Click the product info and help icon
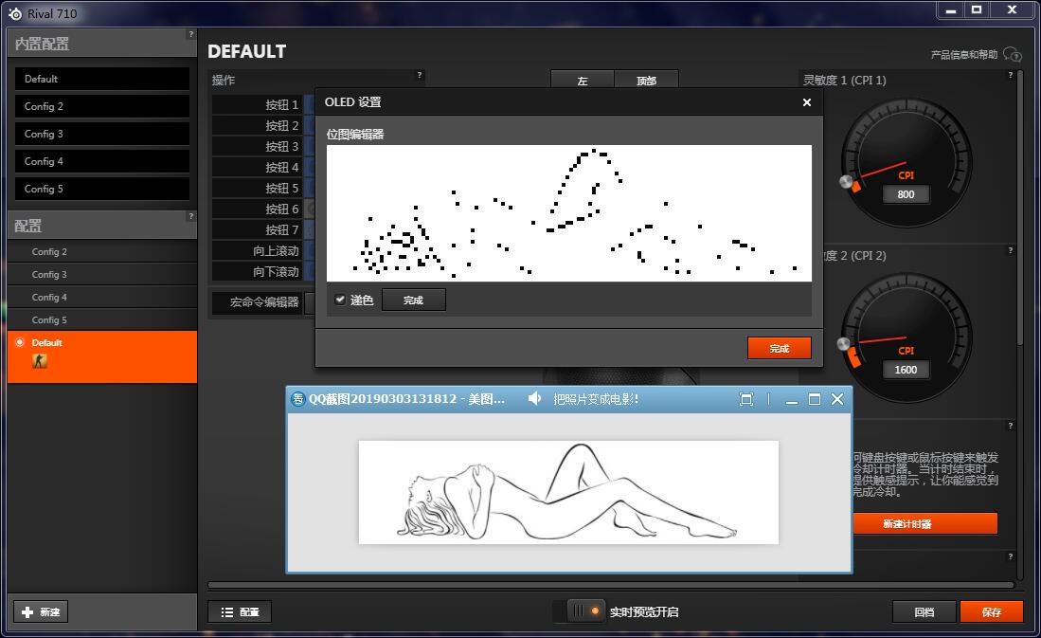 (1012, 54)
